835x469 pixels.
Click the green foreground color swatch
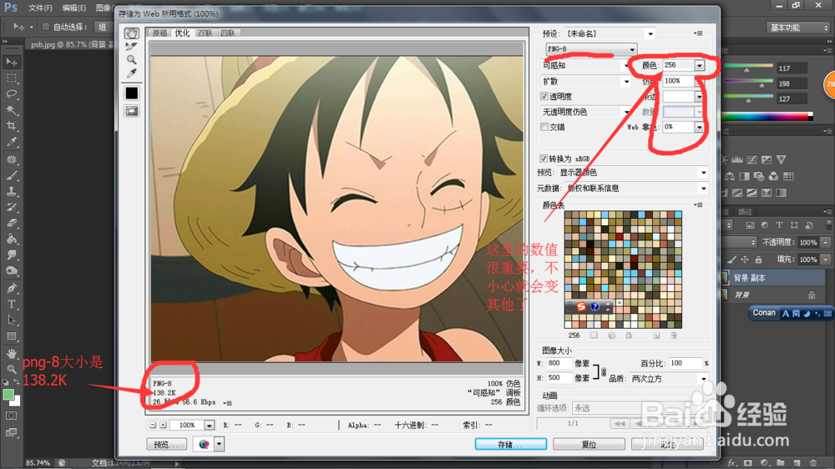8,395
